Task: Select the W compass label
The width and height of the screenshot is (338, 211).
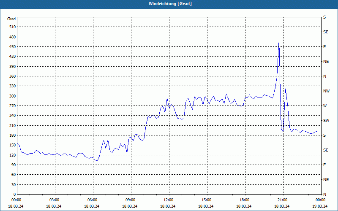Action: coord(325,106)
